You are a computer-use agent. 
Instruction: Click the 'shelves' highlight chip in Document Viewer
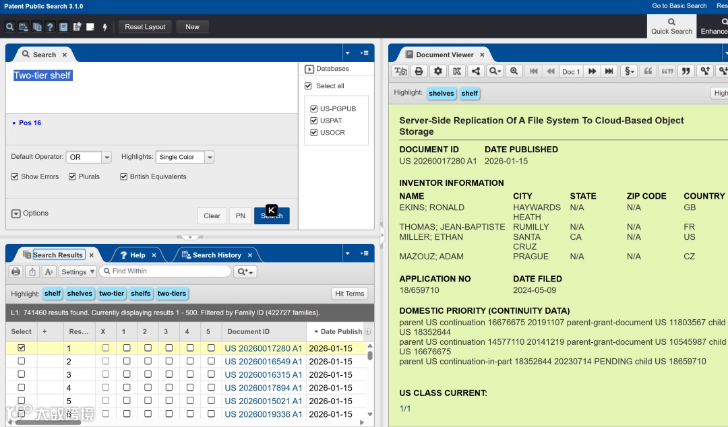click(441, 94)
